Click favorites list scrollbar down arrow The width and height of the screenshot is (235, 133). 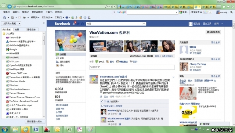(x=44, y=117)
